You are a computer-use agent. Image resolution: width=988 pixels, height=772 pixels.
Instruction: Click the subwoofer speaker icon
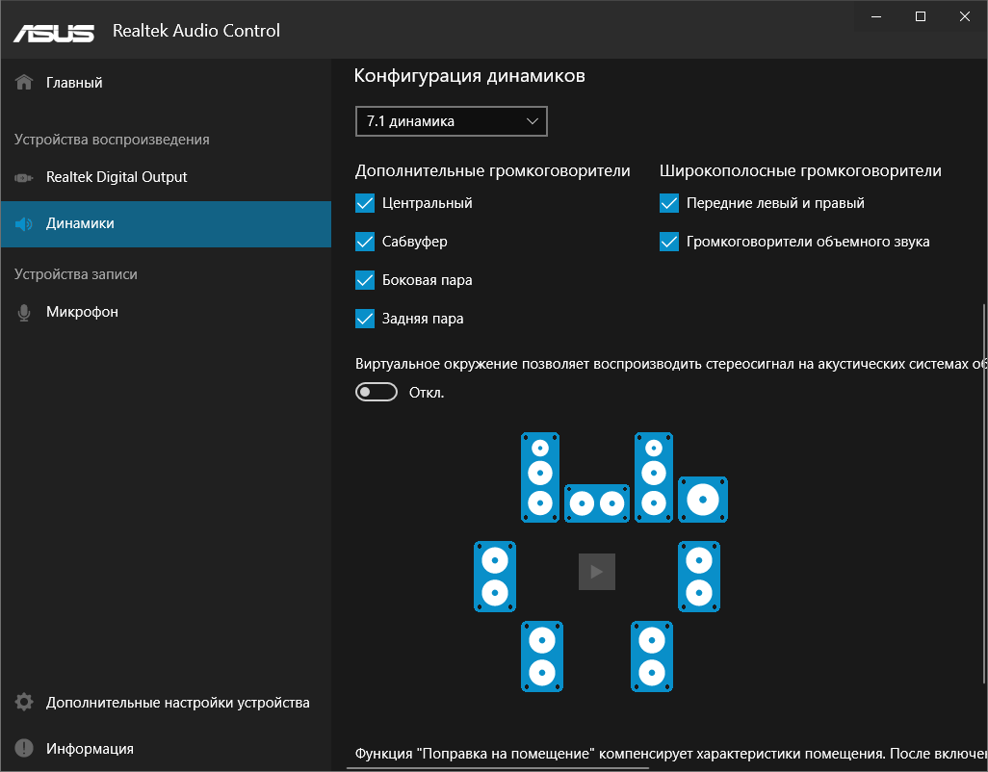point(703,500)
